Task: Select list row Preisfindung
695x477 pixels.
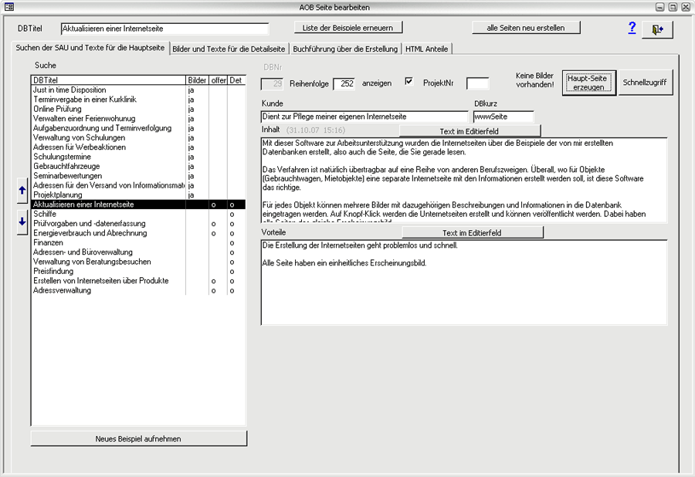Action: [x=138, y=271]
